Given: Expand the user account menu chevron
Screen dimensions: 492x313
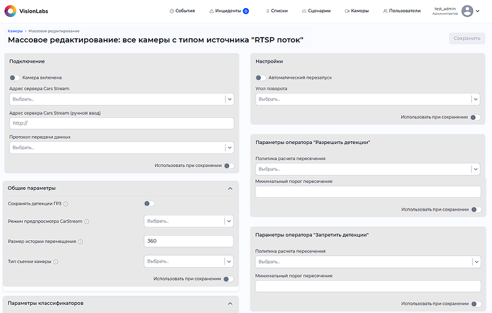Looking at the screenshot, I should pos(478,11).
